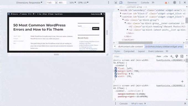Select the Layout tab
This screenshot has height=106, width=188.
point(141,51)
